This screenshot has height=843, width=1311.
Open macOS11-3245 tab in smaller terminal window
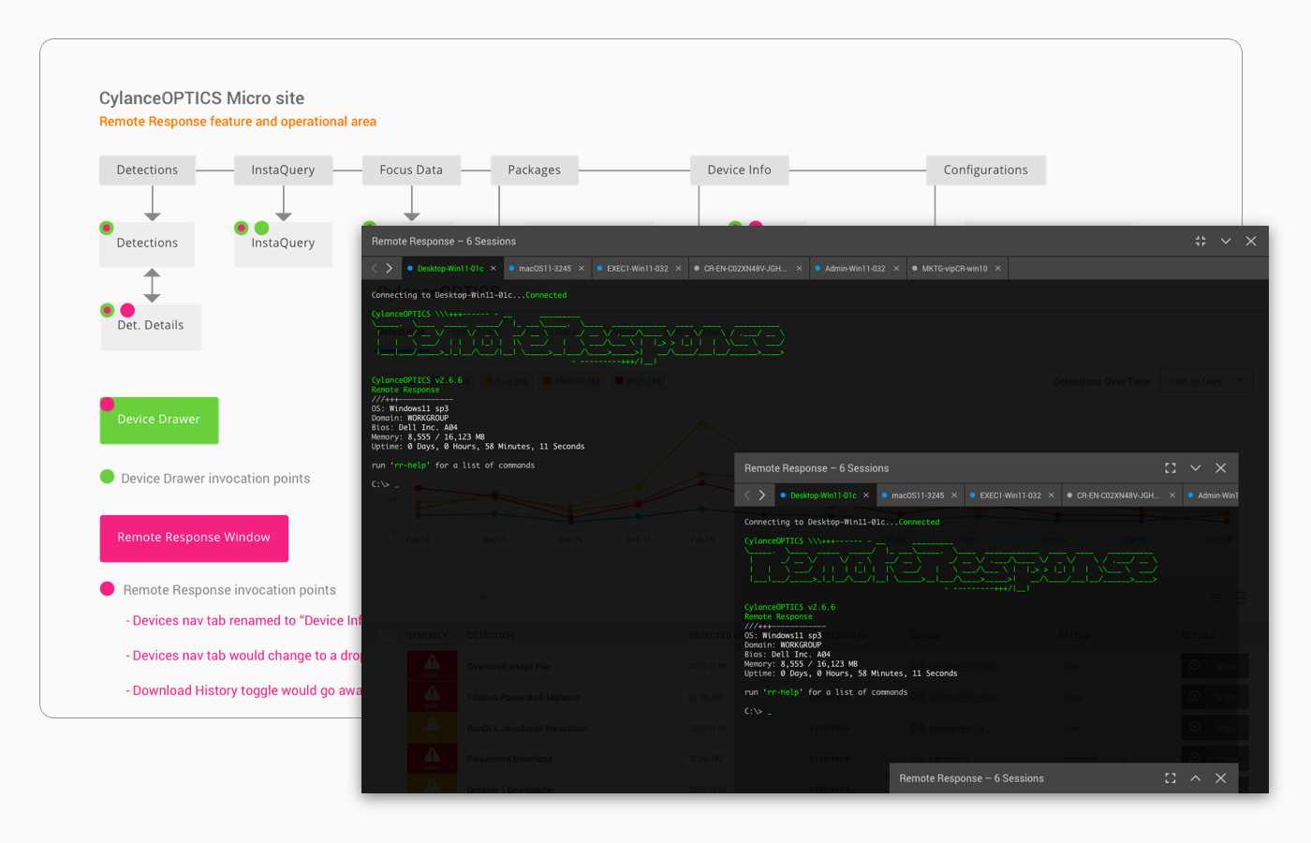917,495
